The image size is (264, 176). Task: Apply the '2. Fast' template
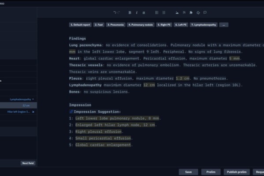click(x=99, y=25)
